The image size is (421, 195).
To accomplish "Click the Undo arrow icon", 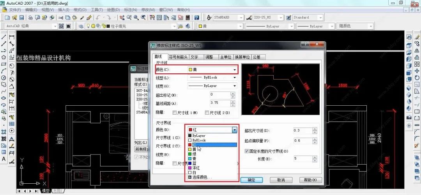I will [x=98, y=18].
